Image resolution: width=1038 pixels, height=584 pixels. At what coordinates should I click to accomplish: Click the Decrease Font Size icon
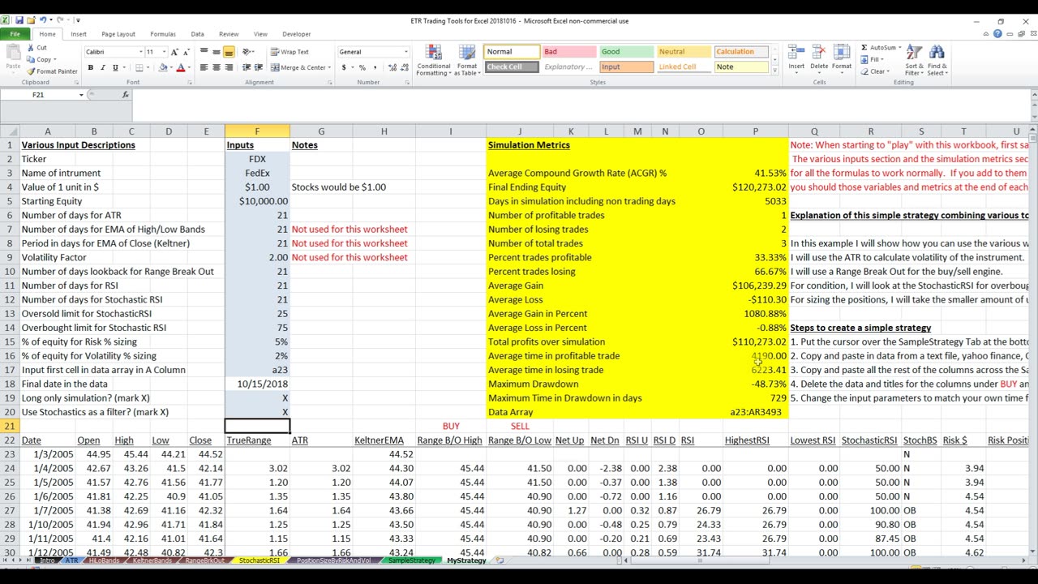187,52
